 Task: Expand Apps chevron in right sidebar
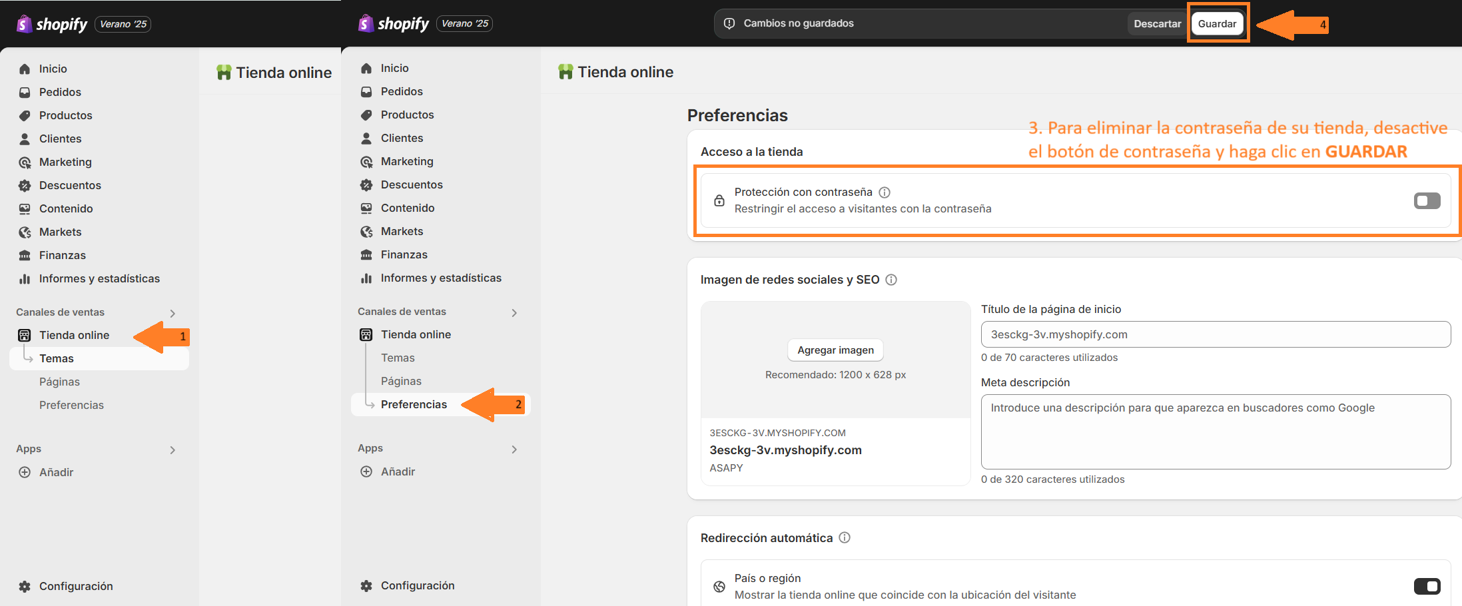click(x=514, y=449)
